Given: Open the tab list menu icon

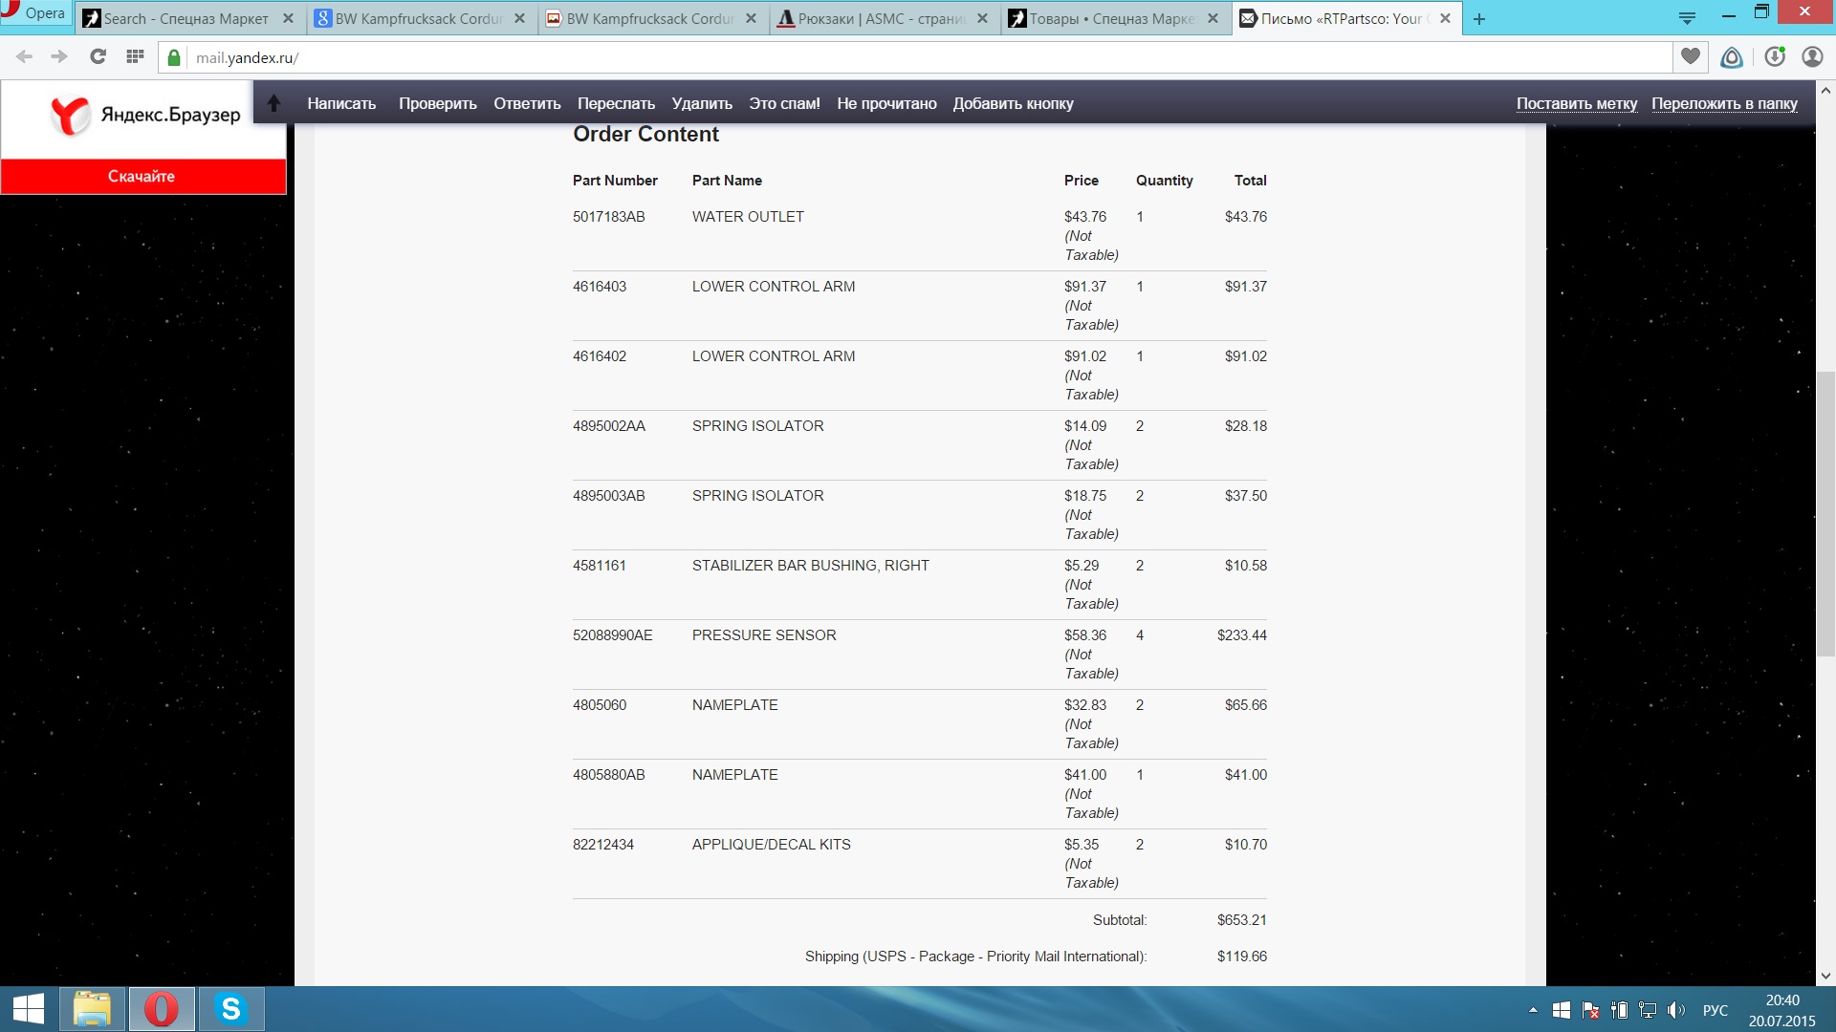Looking at the screenshot, I should 1688,18.
